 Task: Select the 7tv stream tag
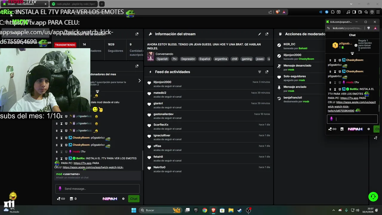point(175,59)
